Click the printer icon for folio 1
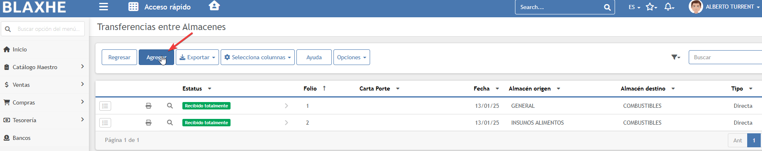Screen dimensions: 762x151 point(149,106)
